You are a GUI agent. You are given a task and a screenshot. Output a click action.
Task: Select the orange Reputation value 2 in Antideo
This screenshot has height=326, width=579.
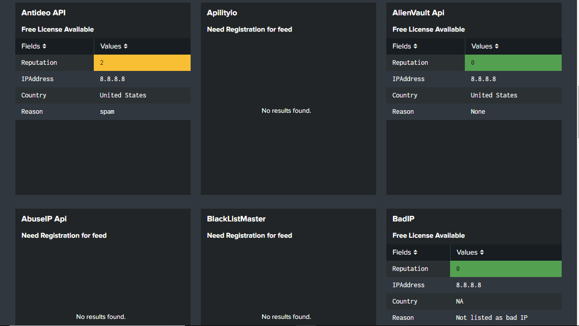pos(142,62)
